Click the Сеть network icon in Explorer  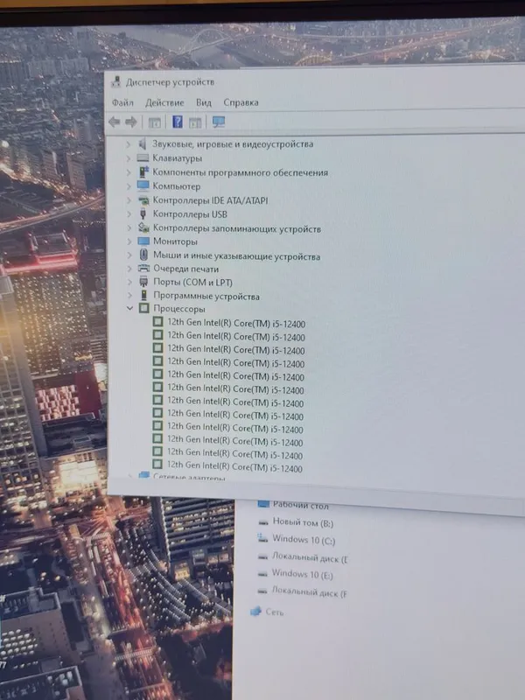255,611
